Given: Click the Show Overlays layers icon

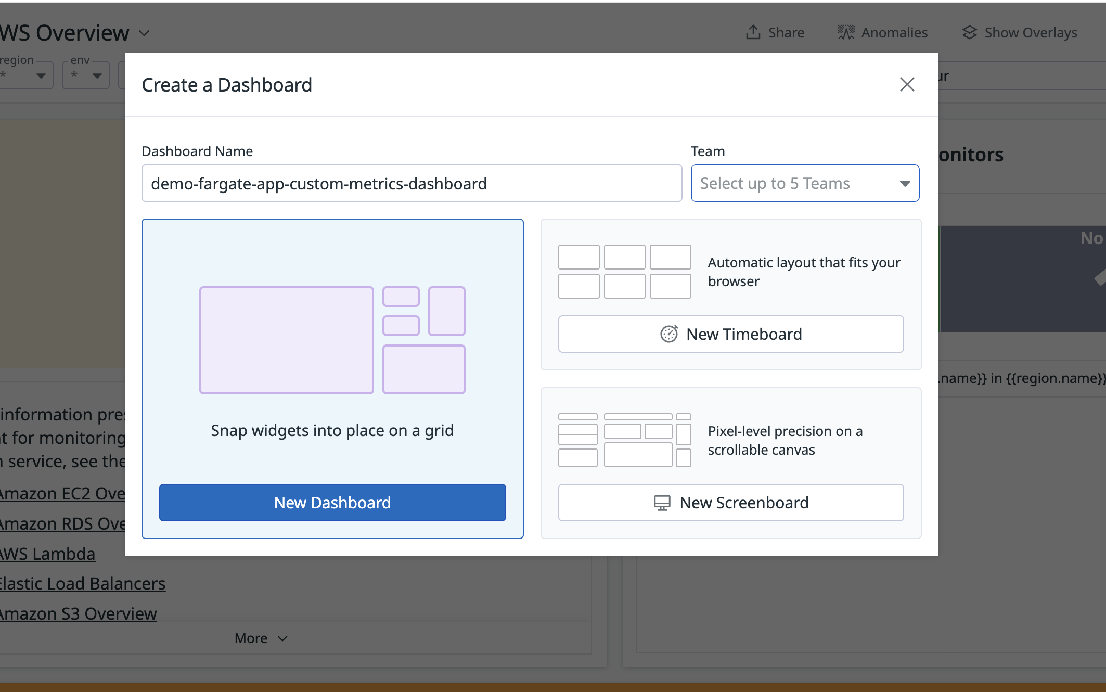Looking at the screenshot, I should click(x=969, y=32).
